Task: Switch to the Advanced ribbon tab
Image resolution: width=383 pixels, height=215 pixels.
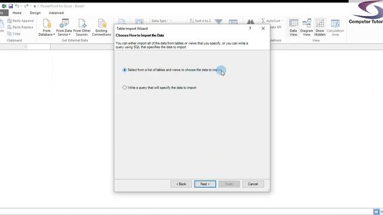Action: point(56,13)
